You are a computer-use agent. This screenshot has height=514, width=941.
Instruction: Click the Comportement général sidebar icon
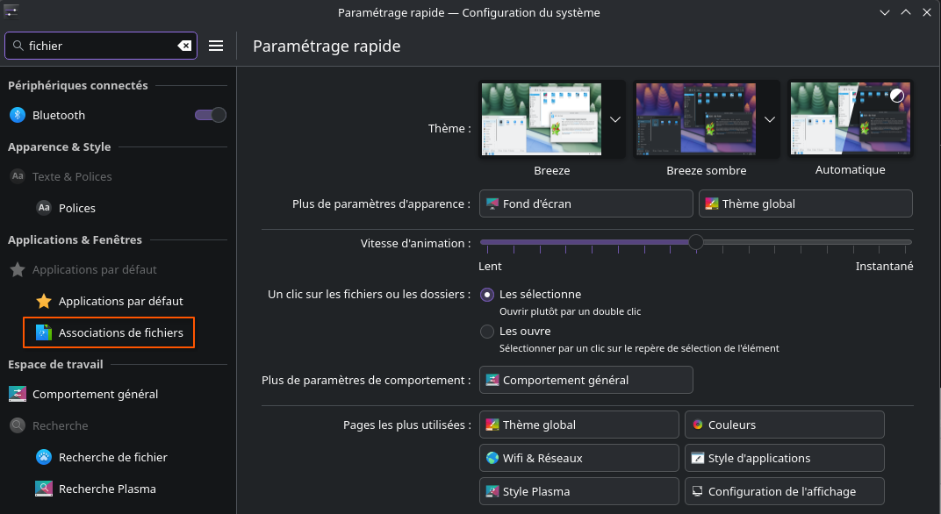[18, 394]
